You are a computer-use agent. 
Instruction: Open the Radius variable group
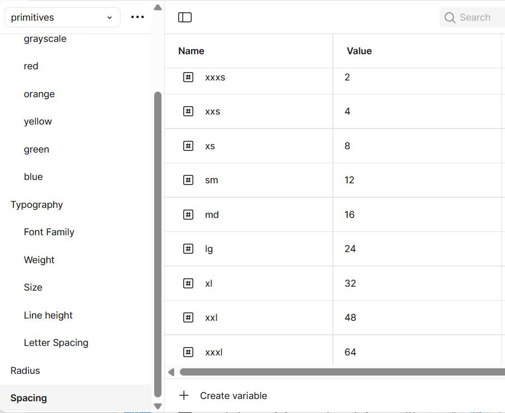[x=25, y=371]
